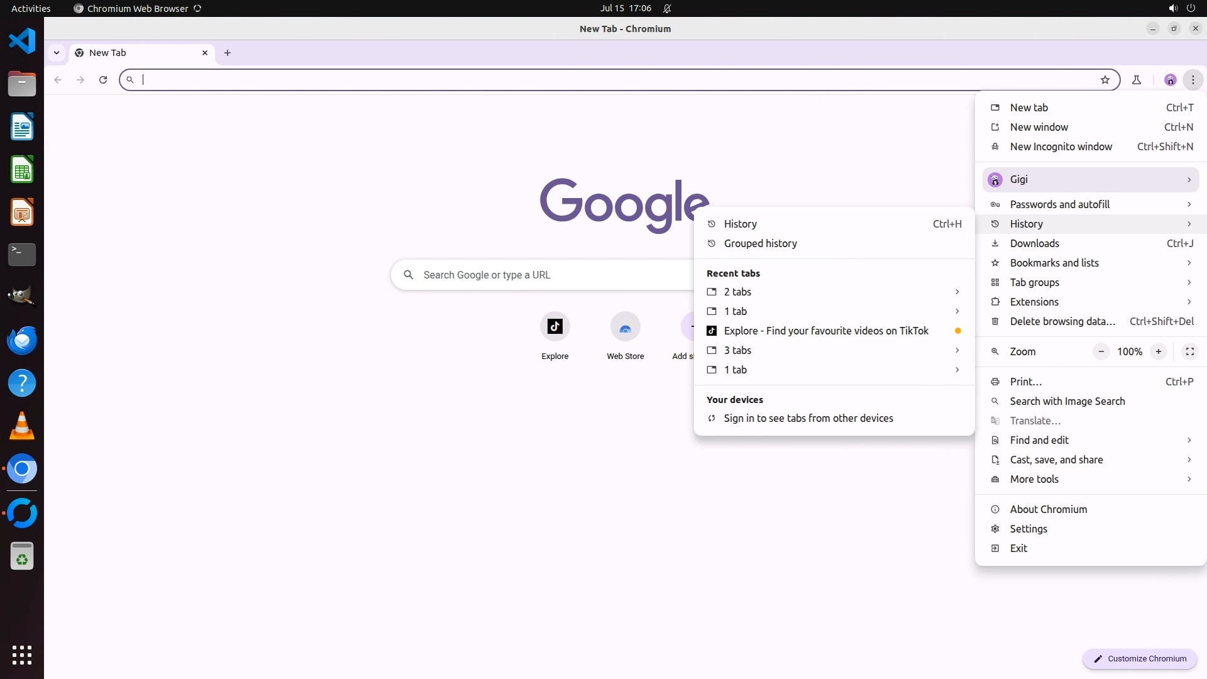The width and height of the screenshot is (1207, 679).
Task: Toggle fullscreen mode from Zoom row
Action: pyautogui.click(x=1189, y=351)
